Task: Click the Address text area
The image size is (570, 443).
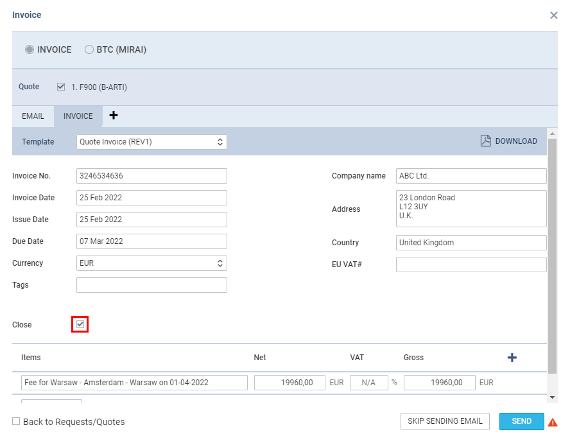Action: (471, 209)
